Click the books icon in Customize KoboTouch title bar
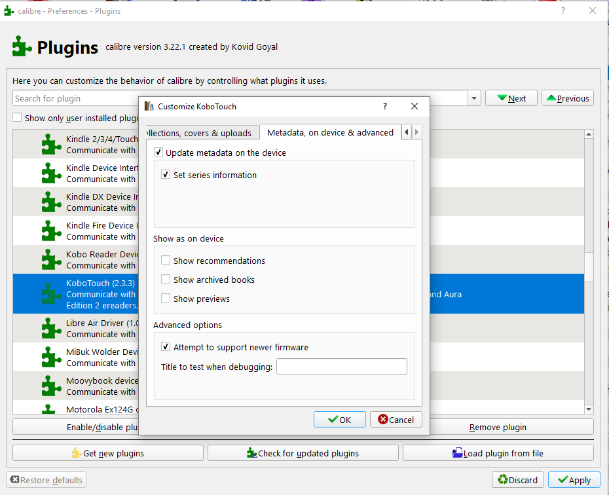The height and width of the screenshot is (495, 609). pos(149,106)
